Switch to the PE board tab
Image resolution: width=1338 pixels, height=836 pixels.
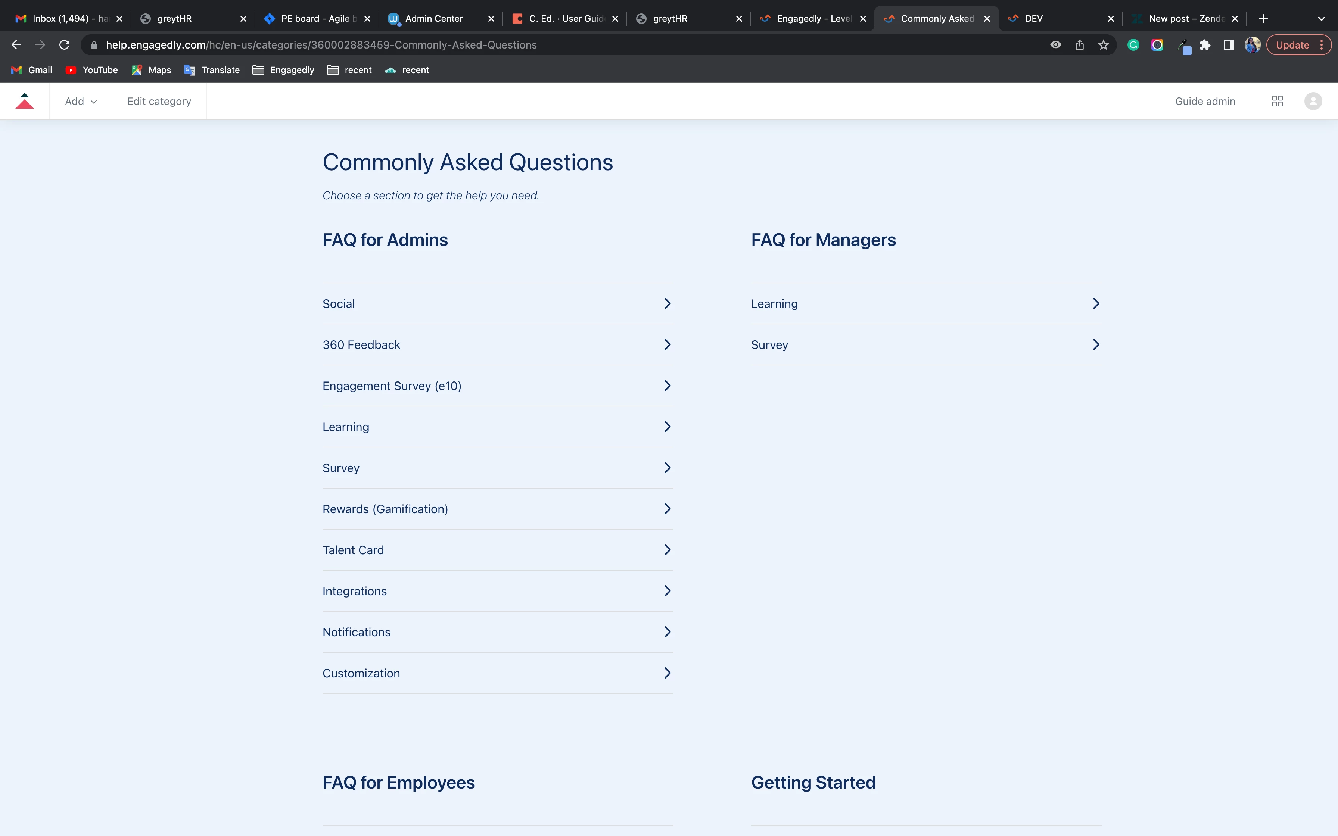[315, 19]
